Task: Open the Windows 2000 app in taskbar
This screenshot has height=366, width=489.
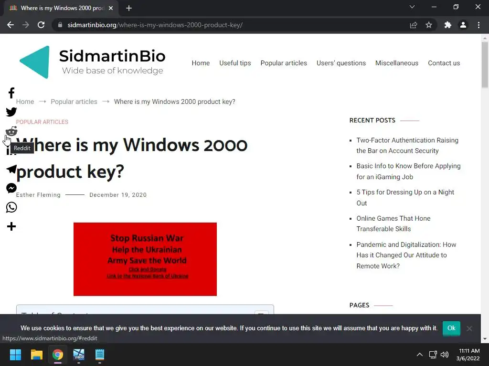Action: pyautogui.click(x=79, y=355)
